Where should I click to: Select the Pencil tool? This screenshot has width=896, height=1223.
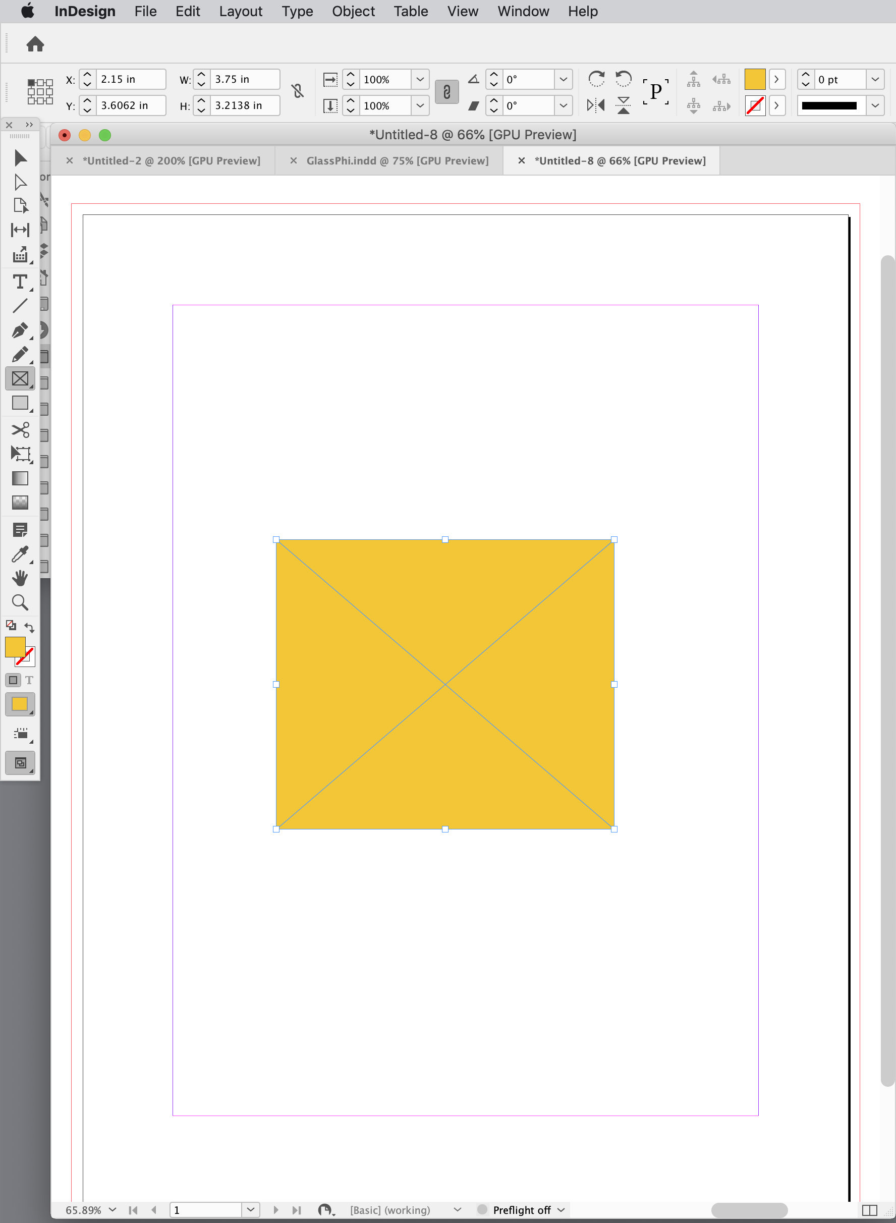click(x=21, y=355)
